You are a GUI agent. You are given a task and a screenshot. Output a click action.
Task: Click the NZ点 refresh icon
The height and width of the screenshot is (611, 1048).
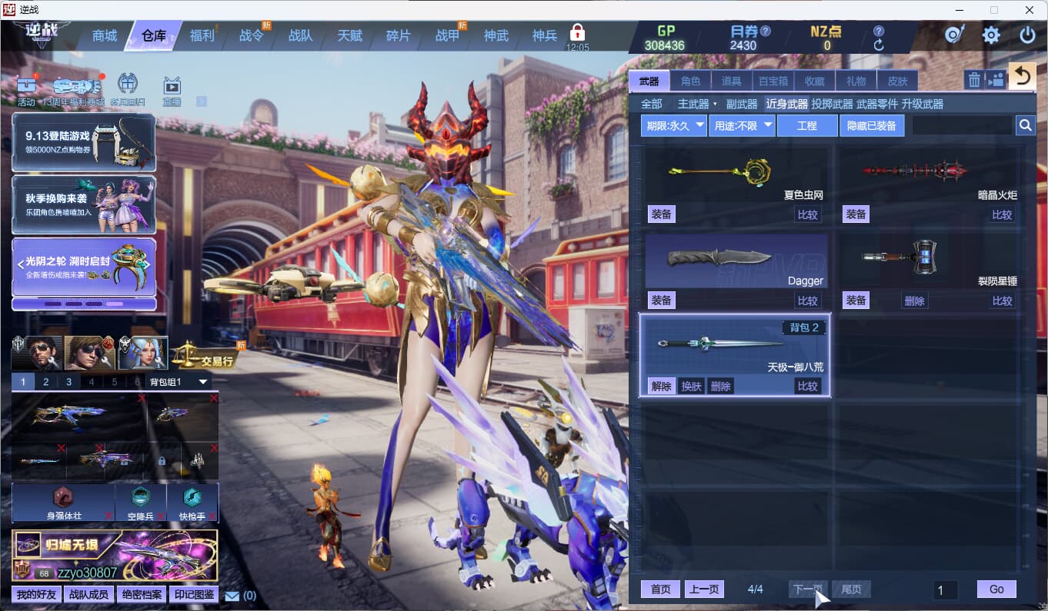tap(879, 45)
